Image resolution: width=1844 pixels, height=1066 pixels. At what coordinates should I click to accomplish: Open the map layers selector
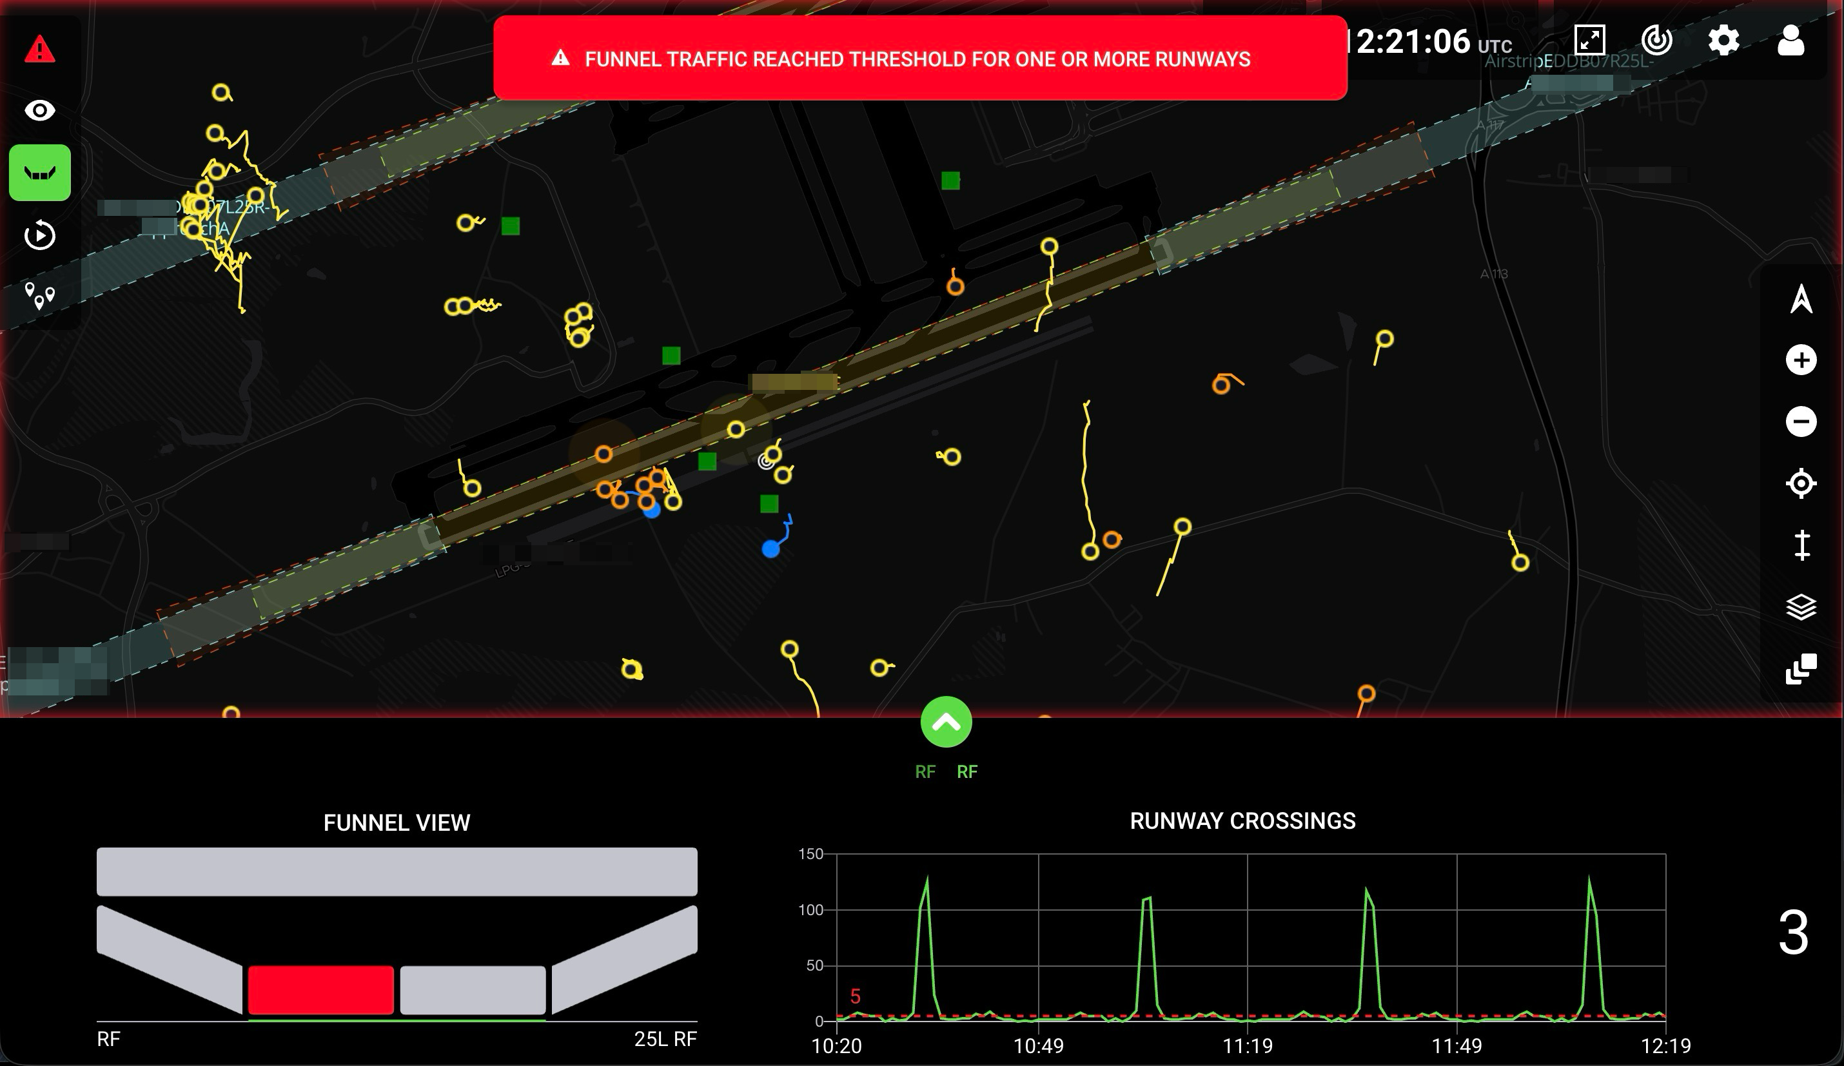coord(1802,605)
